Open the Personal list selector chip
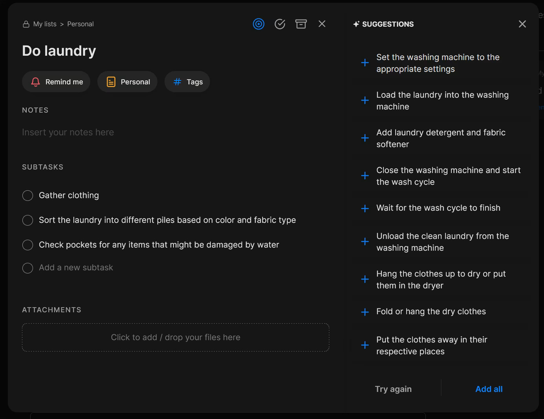The width and height of the screenshot is (544, 419). [128, 82]
